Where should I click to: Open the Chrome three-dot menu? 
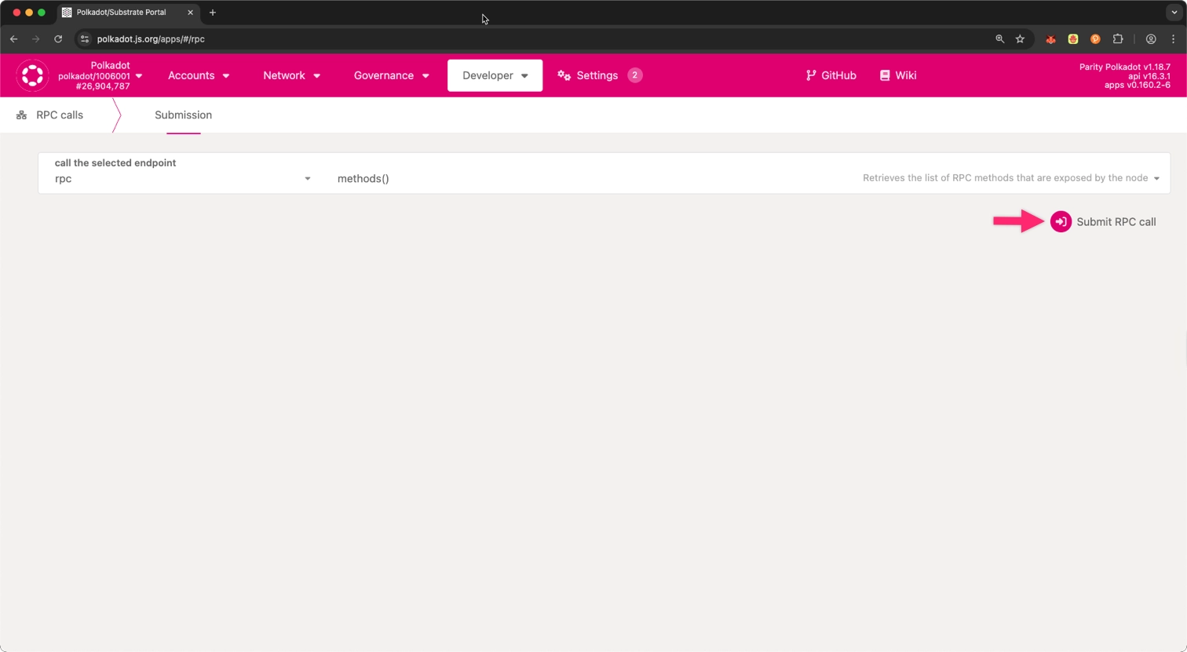point(1173,39)
